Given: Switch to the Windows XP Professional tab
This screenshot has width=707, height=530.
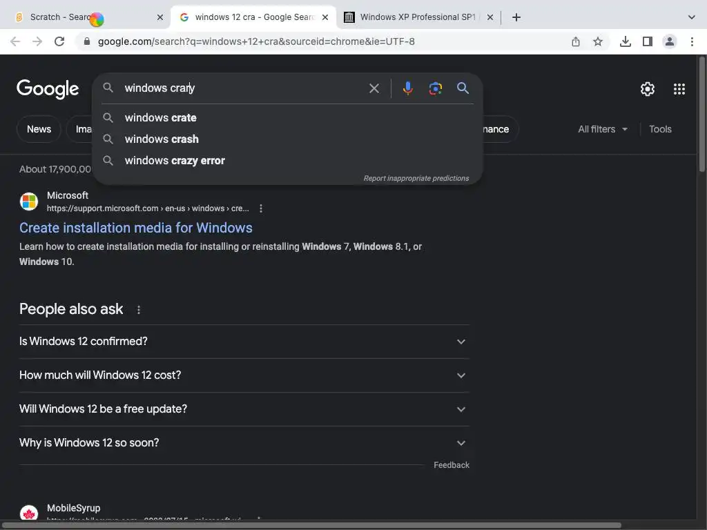Looking at the screenshot, I should (418, 17).
